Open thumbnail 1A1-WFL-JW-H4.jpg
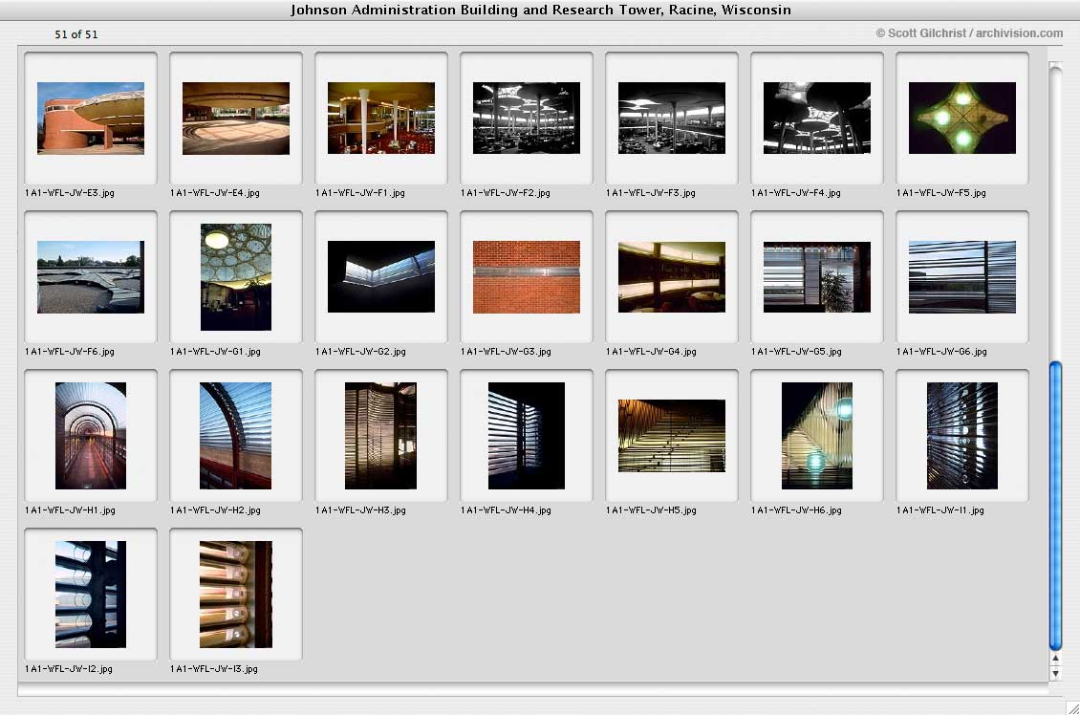The width and height of the screenshot is (1080, 715). tap(527, 435)
